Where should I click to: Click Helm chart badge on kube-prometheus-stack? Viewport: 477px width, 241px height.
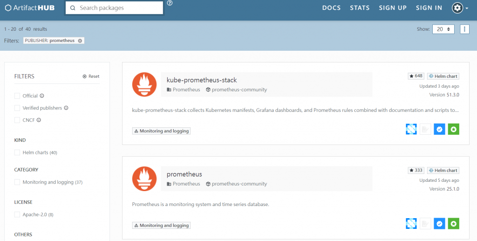coord(443,76)
